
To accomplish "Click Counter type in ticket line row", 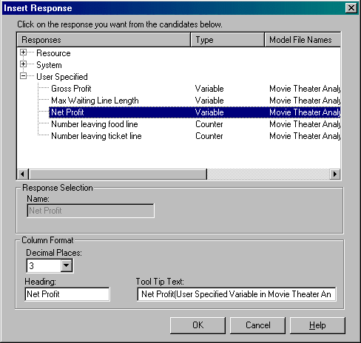I will [x=209, y=136].
